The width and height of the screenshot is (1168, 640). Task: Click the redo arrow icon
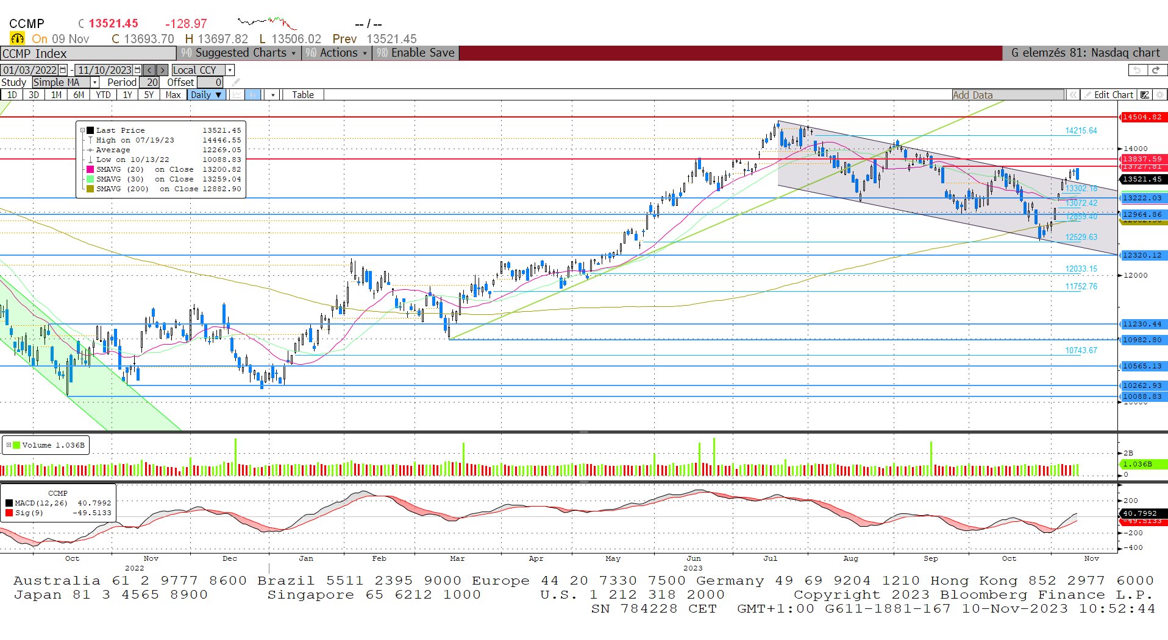pos(1156,70)
